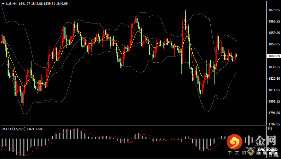Click the 1782.05 price axis label
Image resolution: width=281 pixels, height=159 pixels.
pos(274,124)
